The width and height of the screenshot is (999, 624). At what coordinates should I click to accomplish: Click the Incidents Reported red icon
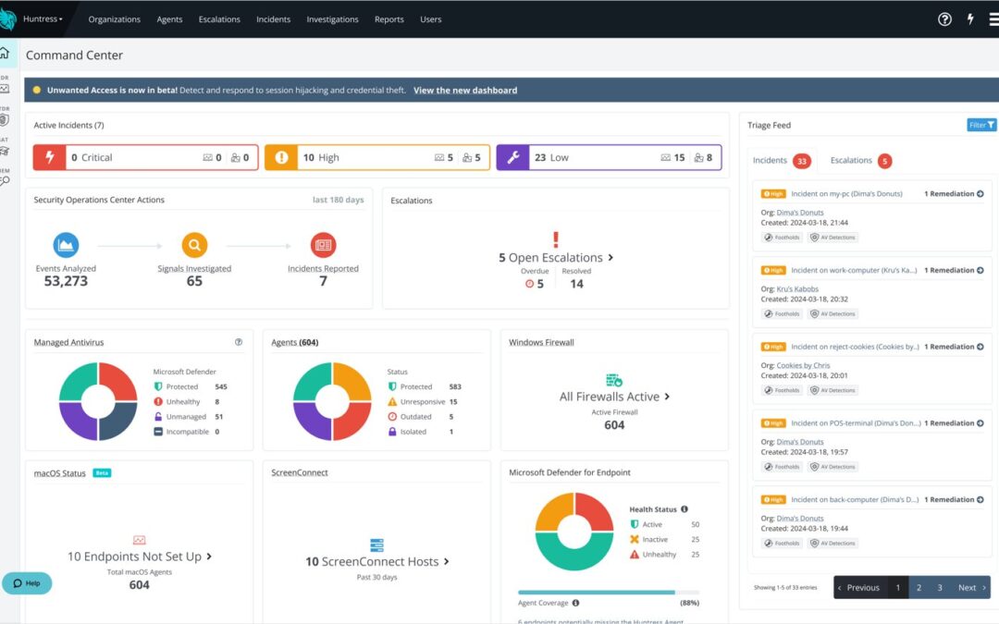point(323,245)
